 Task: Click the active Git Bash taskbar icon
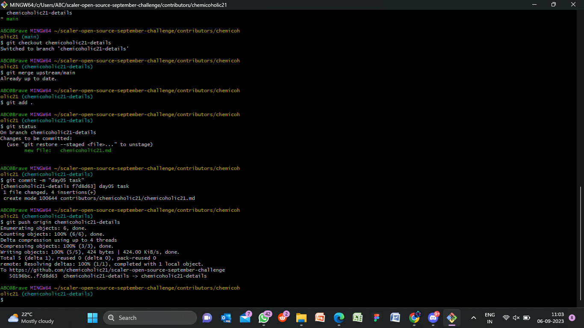click(x=452, y=318)
